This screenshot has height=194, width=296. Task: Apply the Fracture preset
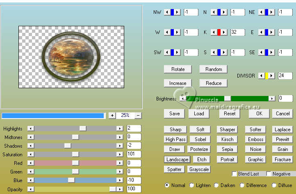(x=282, y=160)
